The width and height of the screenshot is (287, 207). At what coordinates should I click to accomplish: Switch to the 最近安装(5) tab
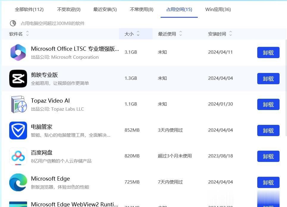coord(105,9)
